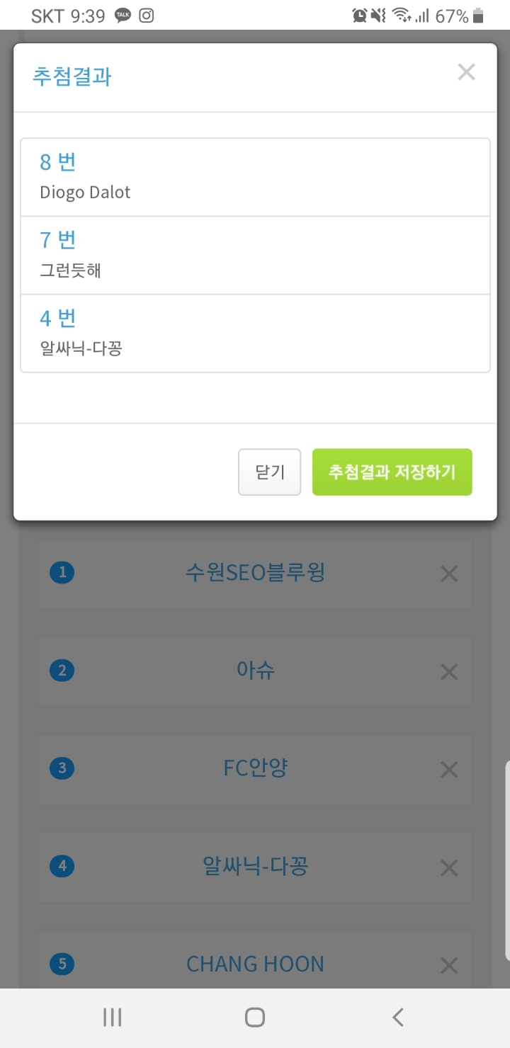
Task: Tap the back navigation button
Action: (x=397, y=1017)
